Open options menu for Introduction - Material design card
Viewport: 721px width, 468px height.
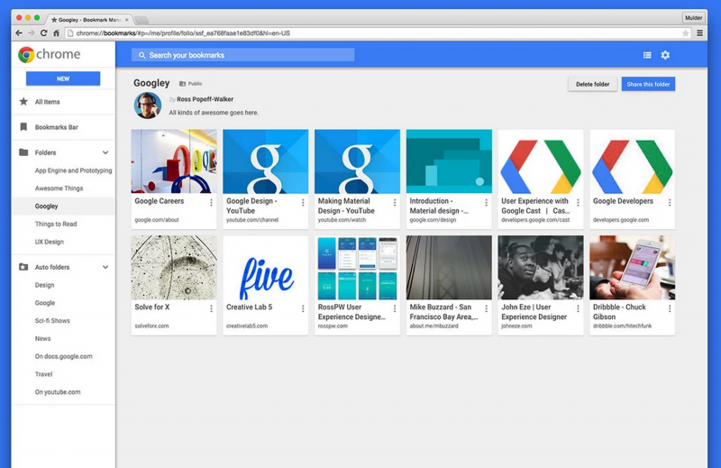(x=486, y=203)
